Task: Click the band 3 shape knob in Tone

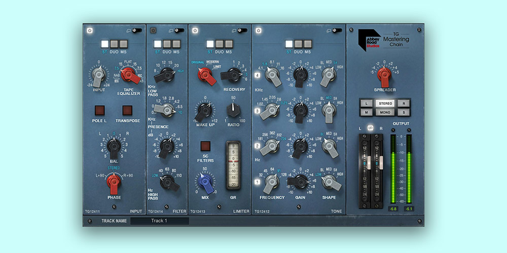Action: coord(329,111)
